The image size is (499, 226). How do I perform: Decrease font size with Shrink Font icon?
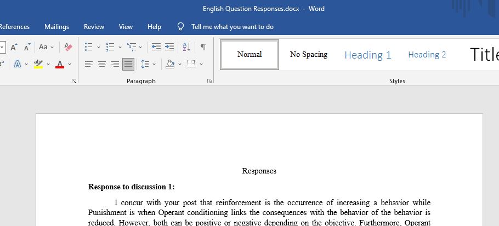click(x=27, y=47)
